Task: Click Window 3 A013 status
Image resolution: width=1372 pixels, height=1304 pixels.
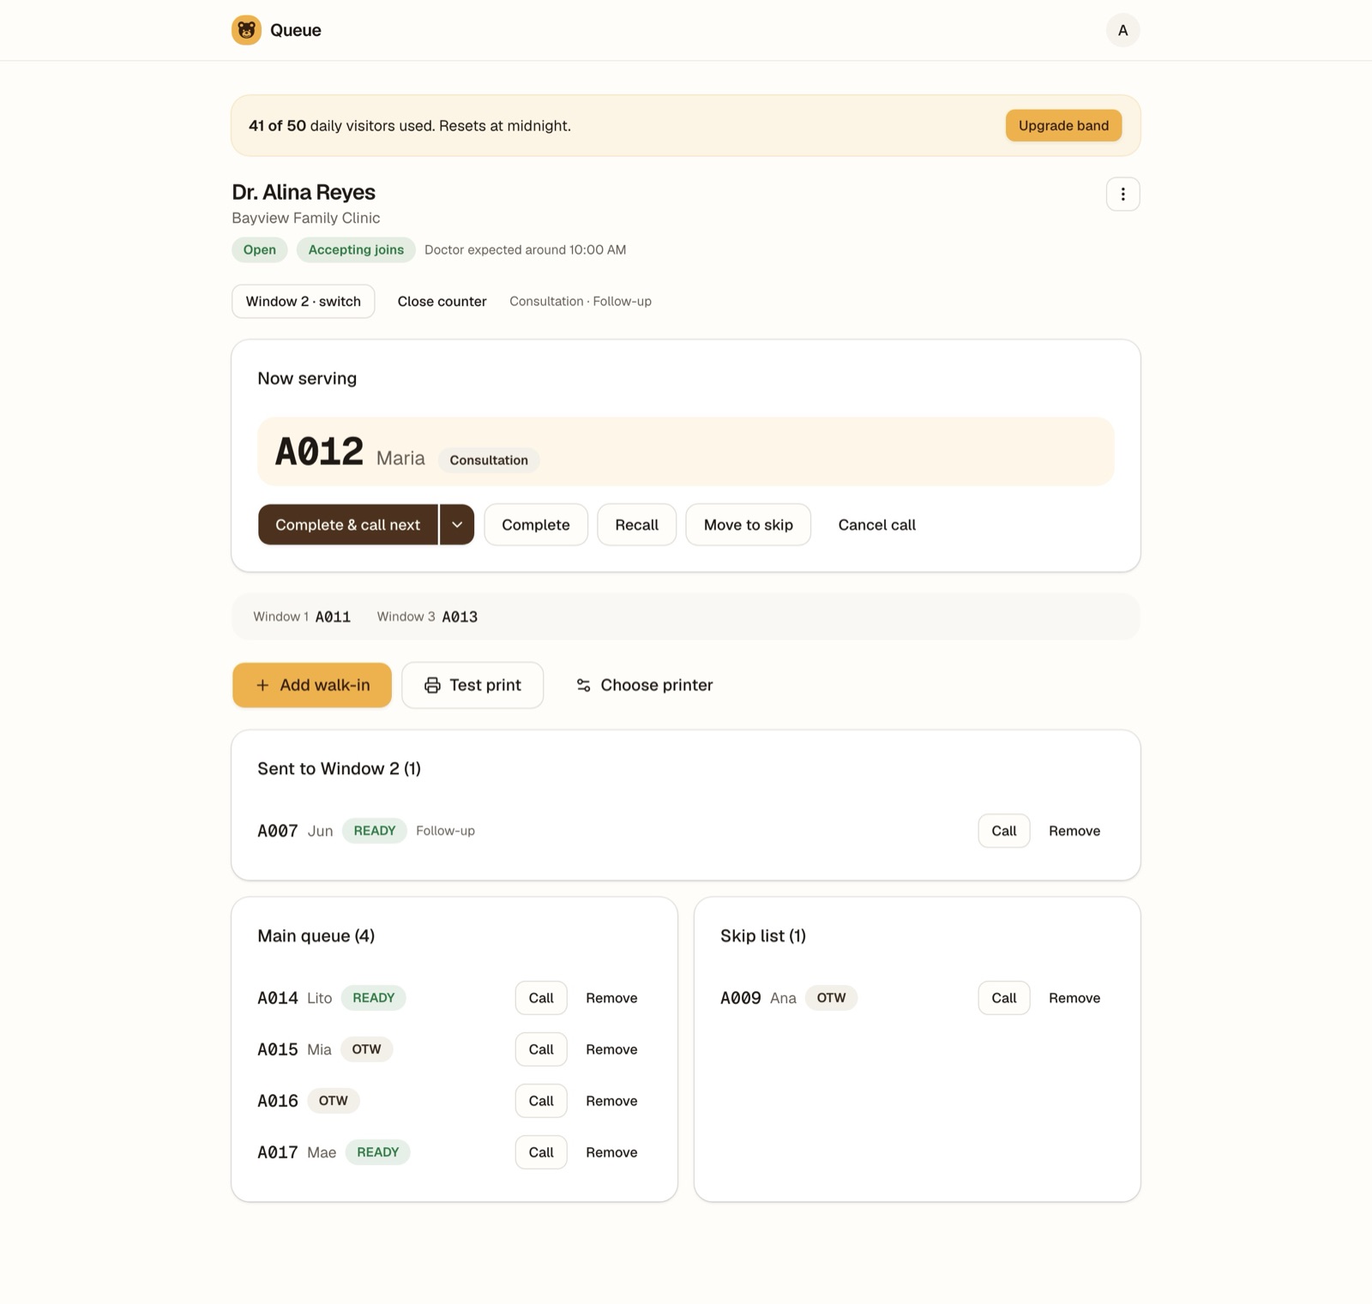Action: coord(427,616)
